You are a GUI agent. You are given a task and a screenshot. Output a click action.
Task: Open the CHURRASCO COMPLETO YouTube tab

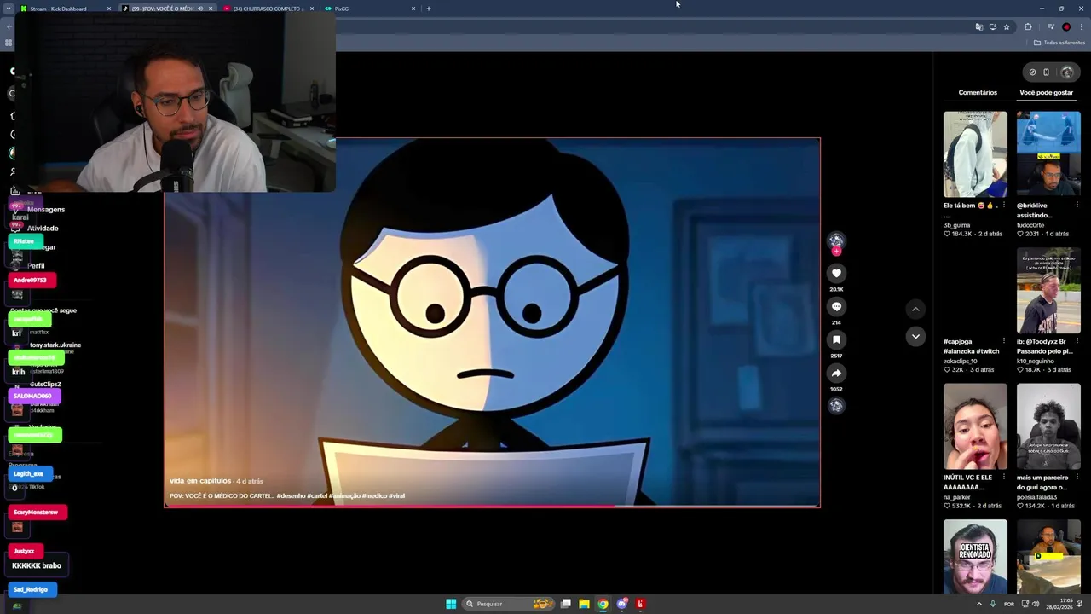(x=266, y=9)
